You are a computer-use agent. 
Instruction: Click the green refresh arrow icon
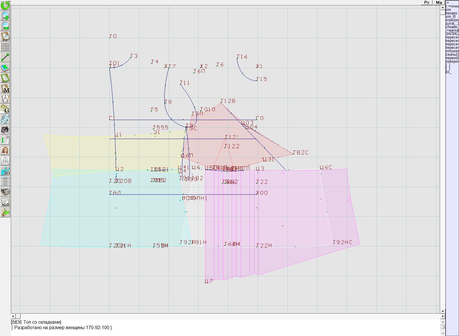point(5,5)
